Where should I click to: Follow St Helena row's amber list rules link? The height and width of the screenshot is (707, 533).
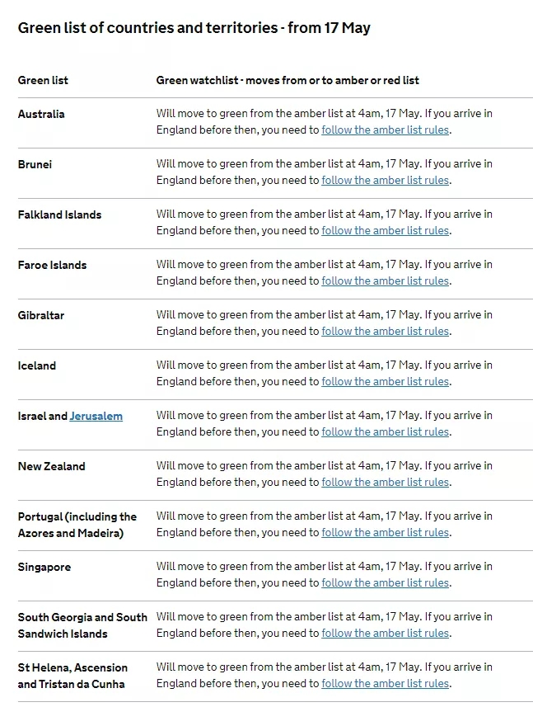click(386, 683)
